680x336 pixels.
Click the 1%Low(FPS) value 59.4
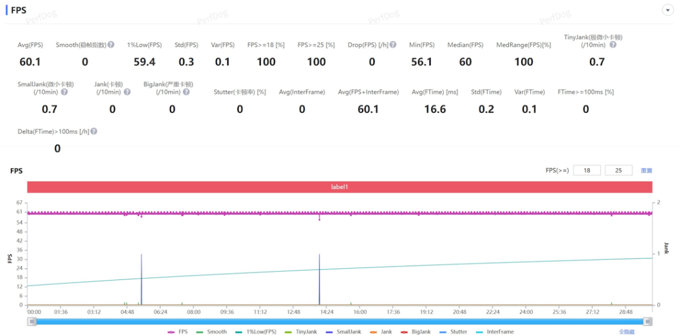point(144,62)
